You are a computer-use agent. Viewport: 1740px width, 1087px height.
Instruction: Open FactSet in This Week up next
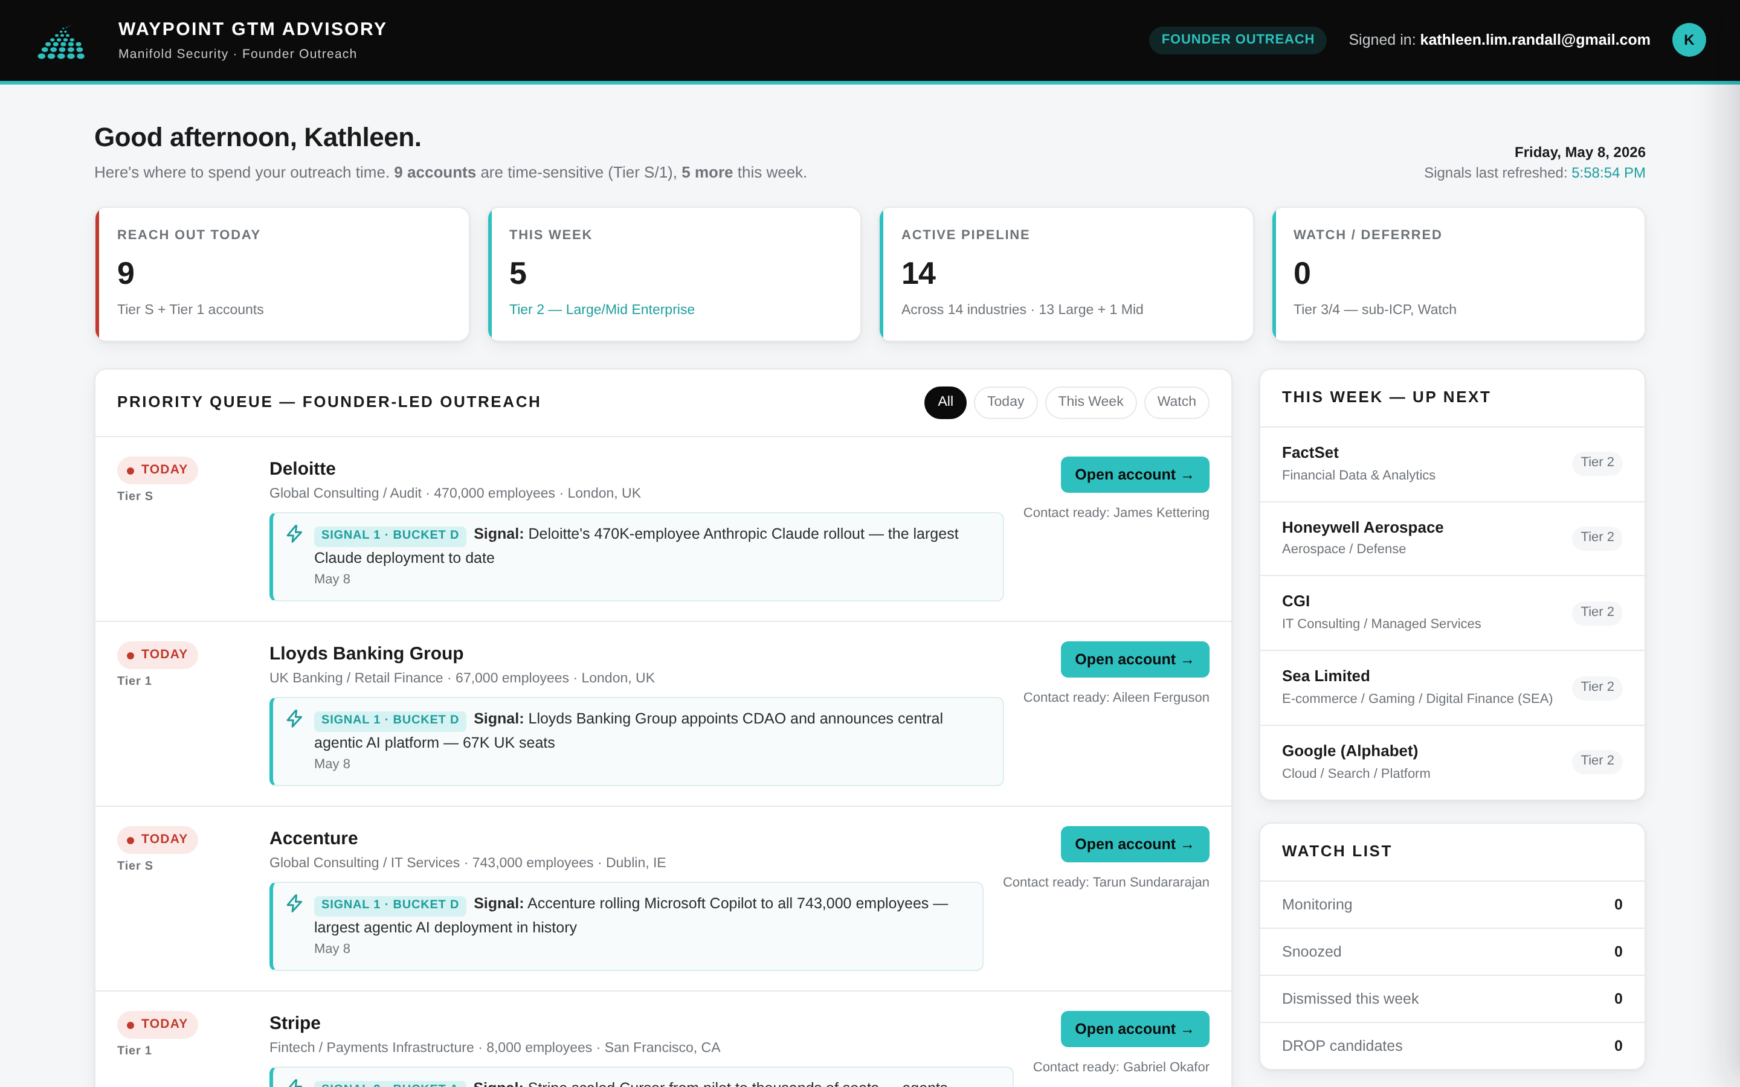(1452, 464)
